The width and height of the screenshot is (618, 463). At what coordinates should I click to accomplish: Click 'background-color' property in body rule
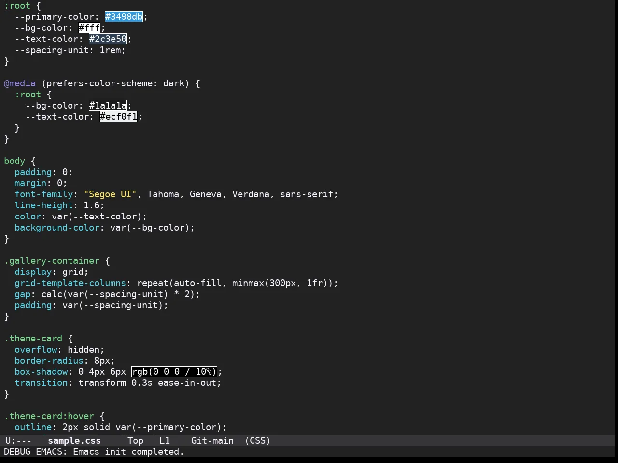click(x=57, y=228)
